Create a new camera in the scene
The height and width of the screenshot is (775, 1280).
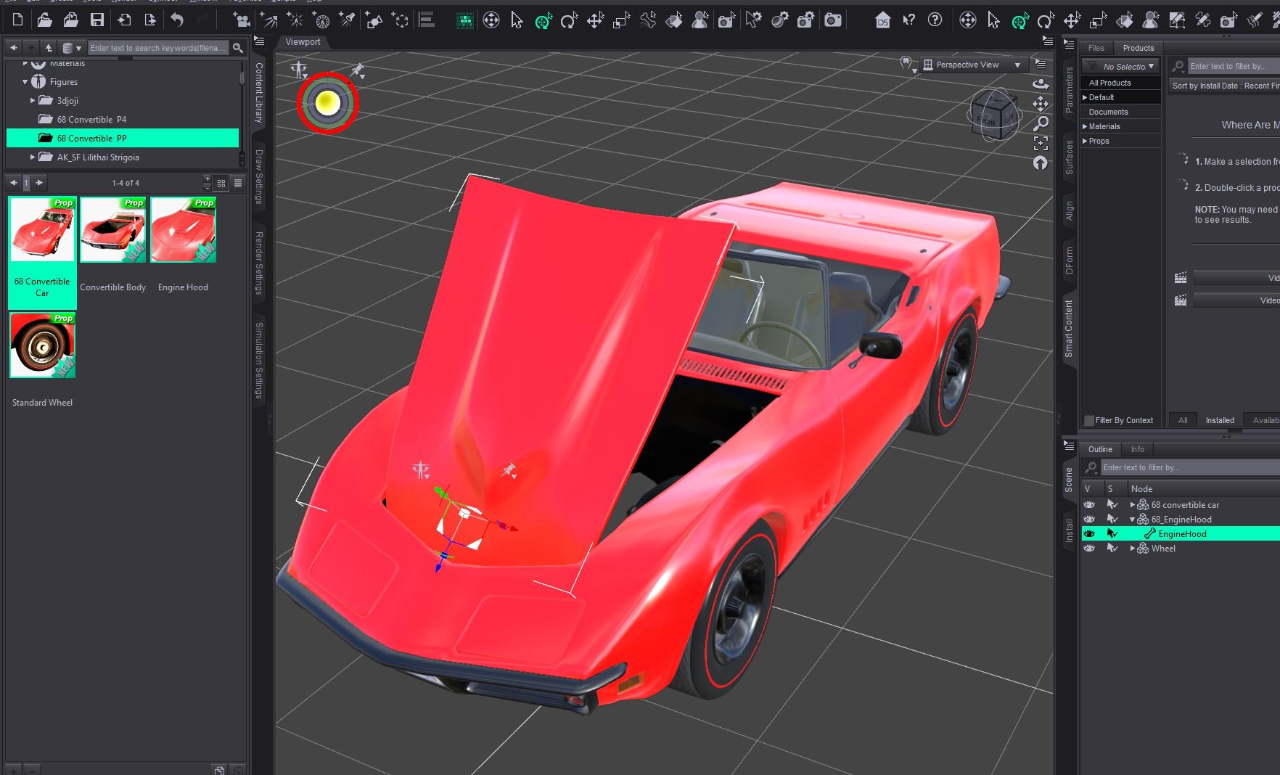pyautogui.click(x=242, y=20)
